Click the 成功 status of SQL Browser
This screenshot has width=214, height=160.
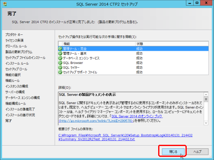[139, 63]
